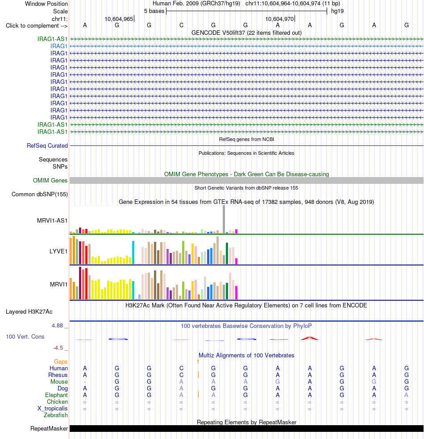Select the LYVE1 expression track label
This screenshot has height=439, width=424.
point(58,252)
